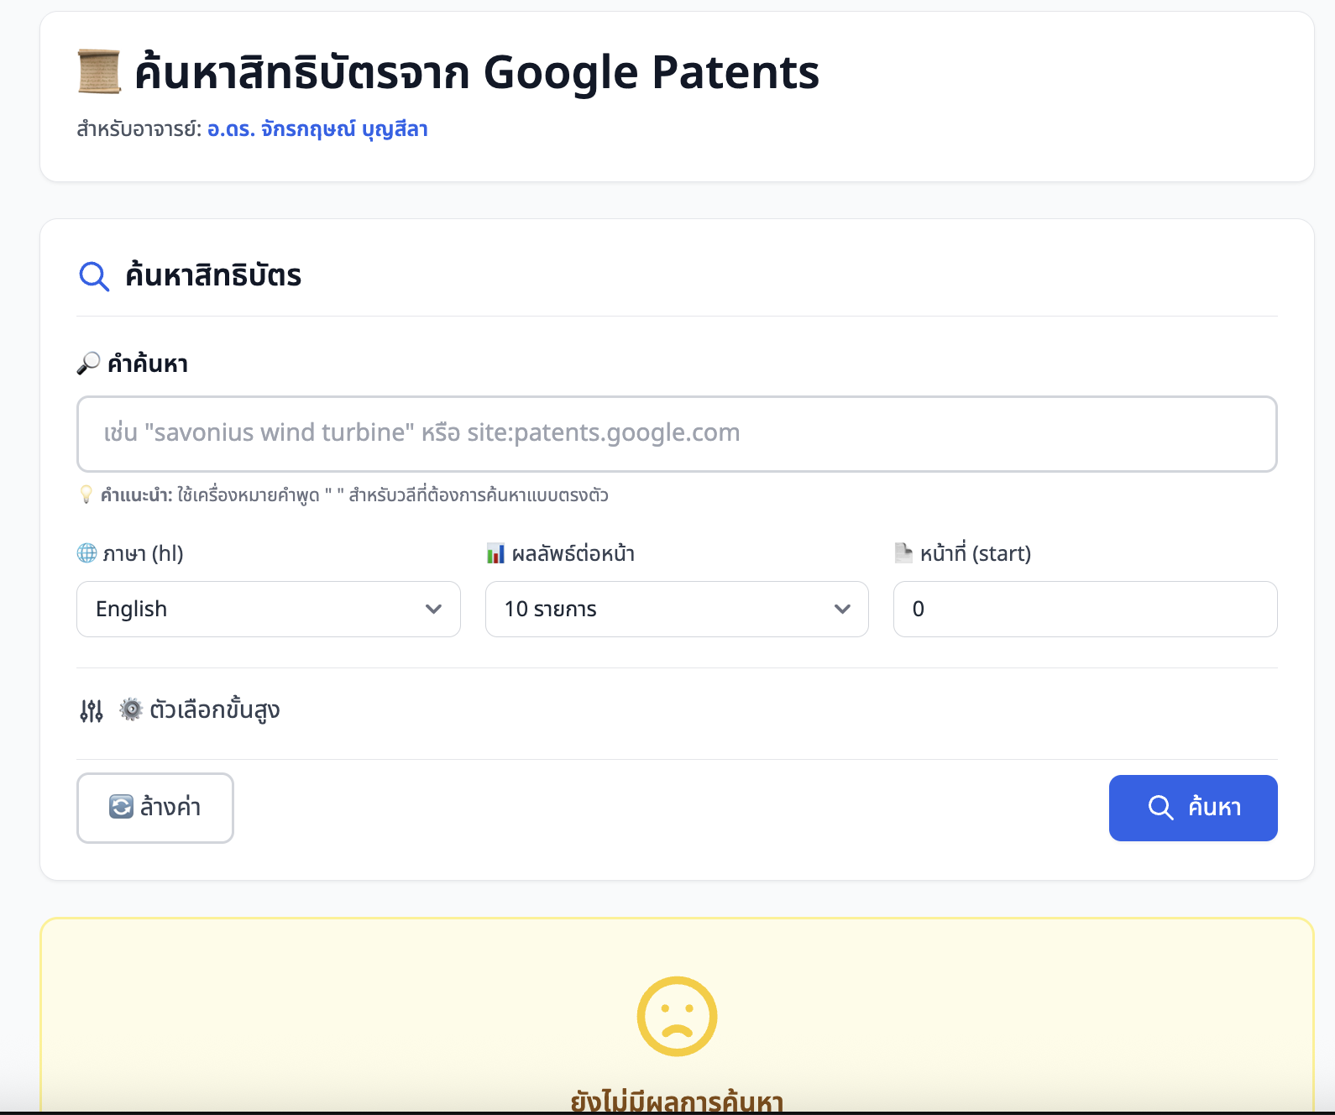
Task: Click the ค้นหาสิทธิบัตร section heading
Action: (213, 275)
